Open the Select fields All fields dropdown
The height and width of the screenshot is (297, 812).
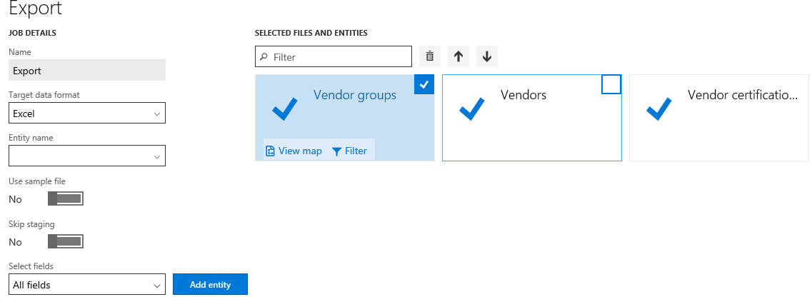pos(87,284)
